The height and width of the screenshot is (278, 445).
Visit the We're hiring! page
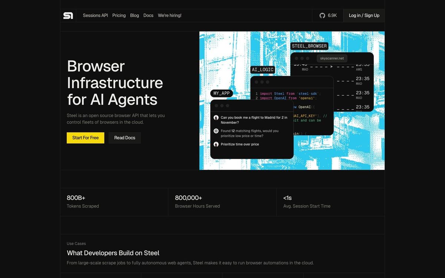click(169, 16)
